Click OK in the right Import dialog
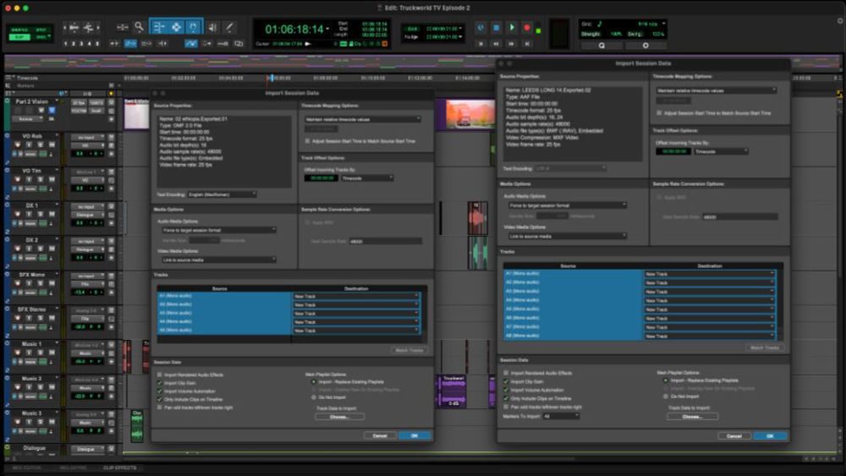 coord(770,436)
